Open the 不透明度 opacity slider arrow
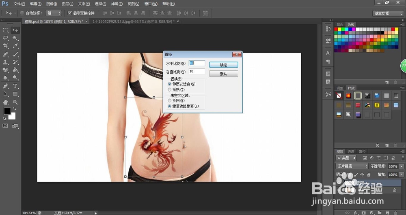 (x=402, y=166)
